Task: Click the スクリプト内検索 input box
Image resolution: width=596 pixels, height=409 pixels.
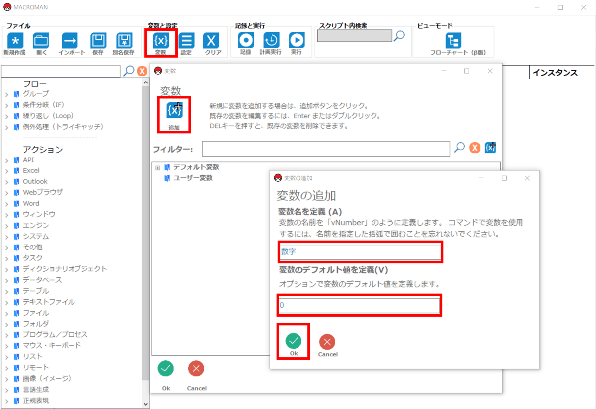Action: click(x=355, y=36)
